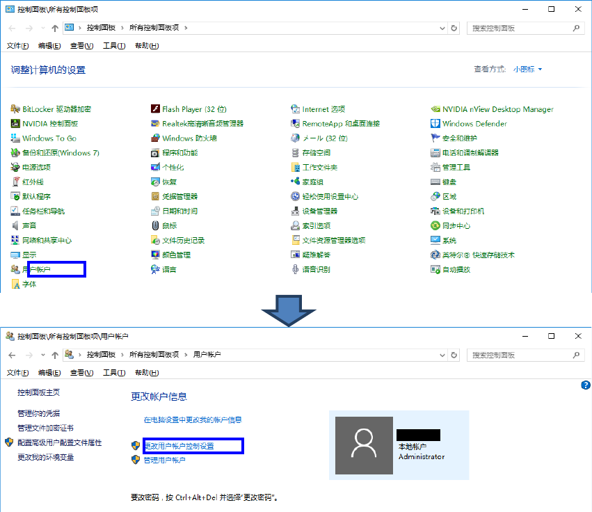Viewport: 592px width, 512px height.
Task: Open the 声音 speaker icon
Action: click(15, 226)
